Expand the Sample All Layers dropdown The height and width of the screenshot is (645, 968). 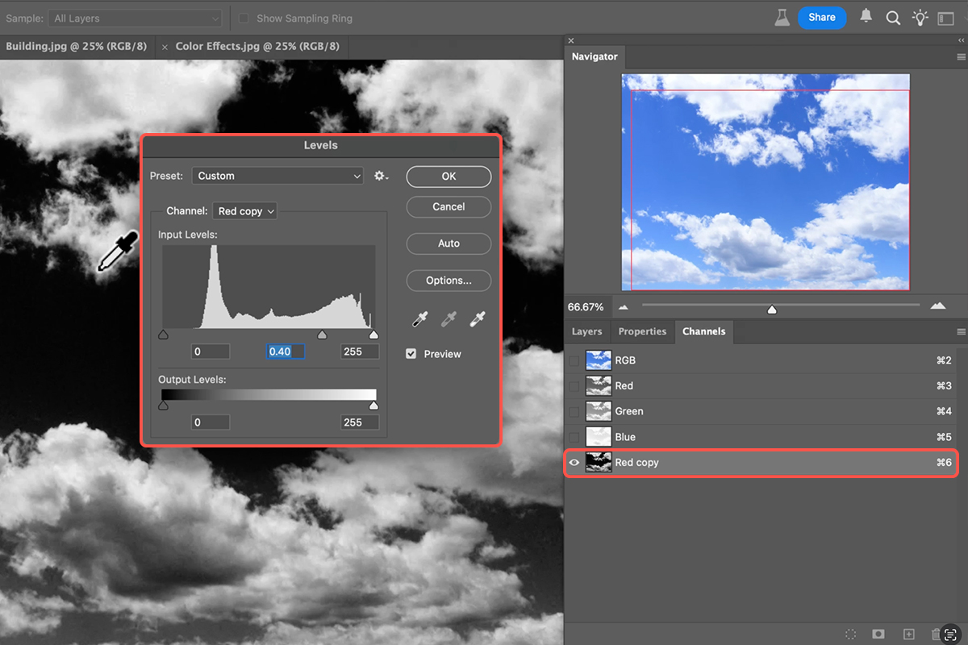[136, 18]
